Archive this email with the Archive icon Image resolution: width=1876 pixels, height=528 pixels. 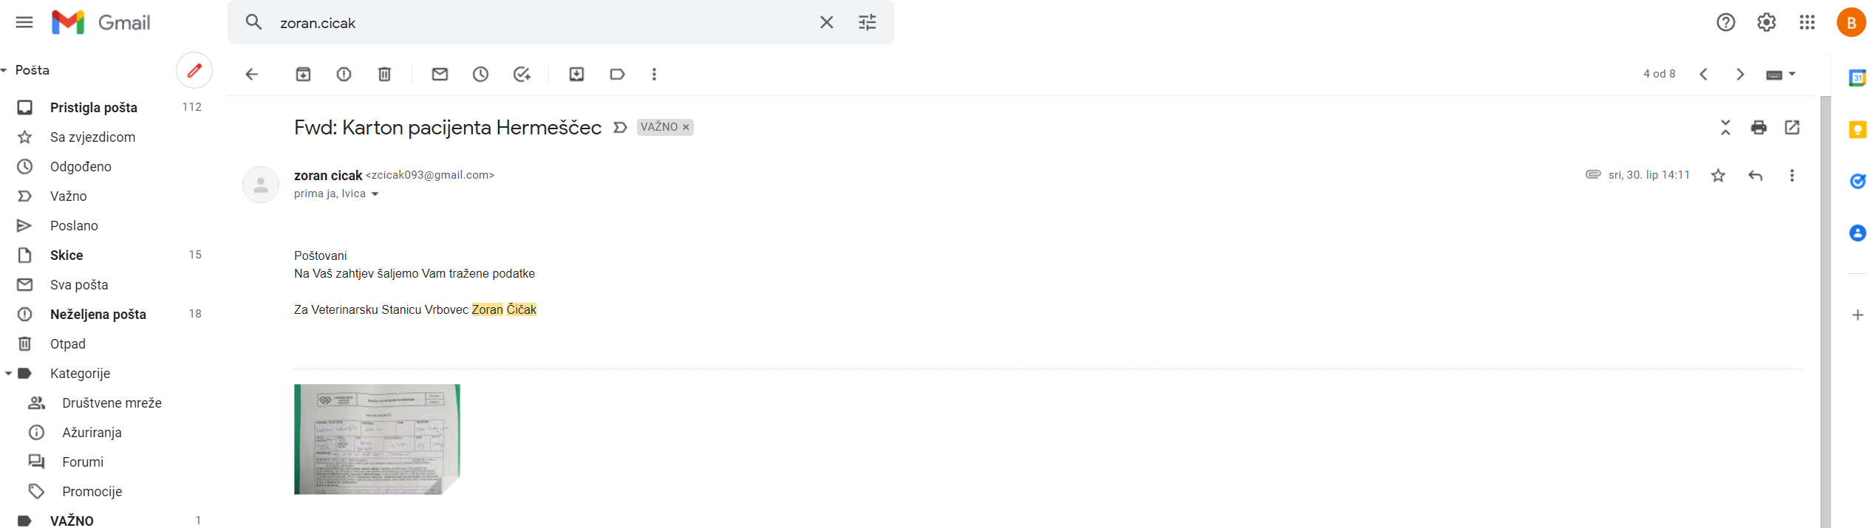303,74
